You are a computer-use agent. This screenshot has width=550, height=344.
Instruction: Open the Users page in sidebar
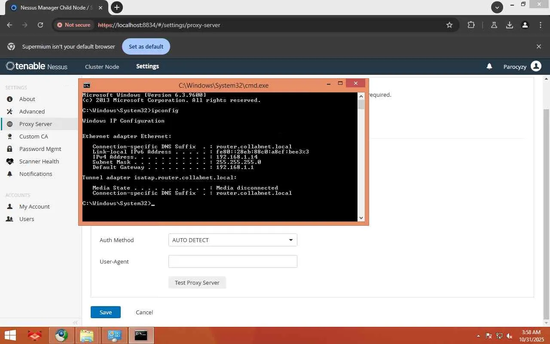(27, 219)
